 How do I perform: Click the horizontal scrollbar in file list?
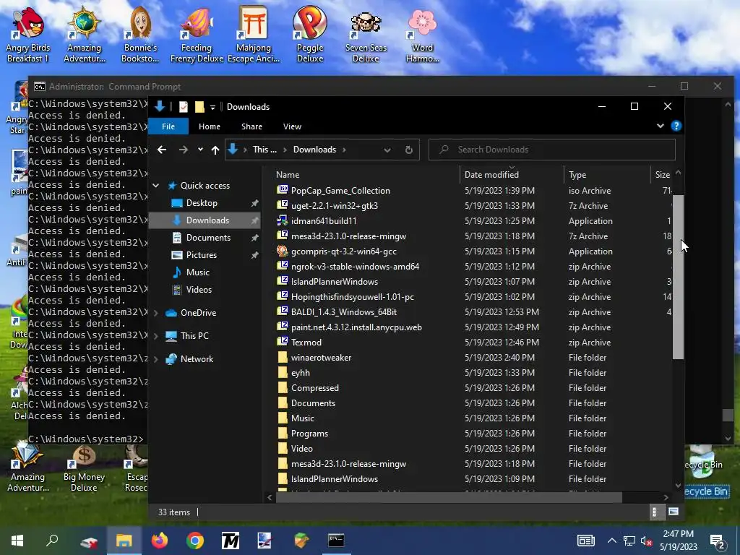(448, 497)
